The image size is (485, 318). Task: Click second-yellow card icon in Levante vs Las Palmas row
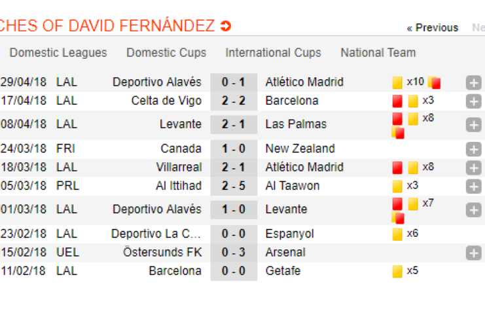click(x=398, y=133)
